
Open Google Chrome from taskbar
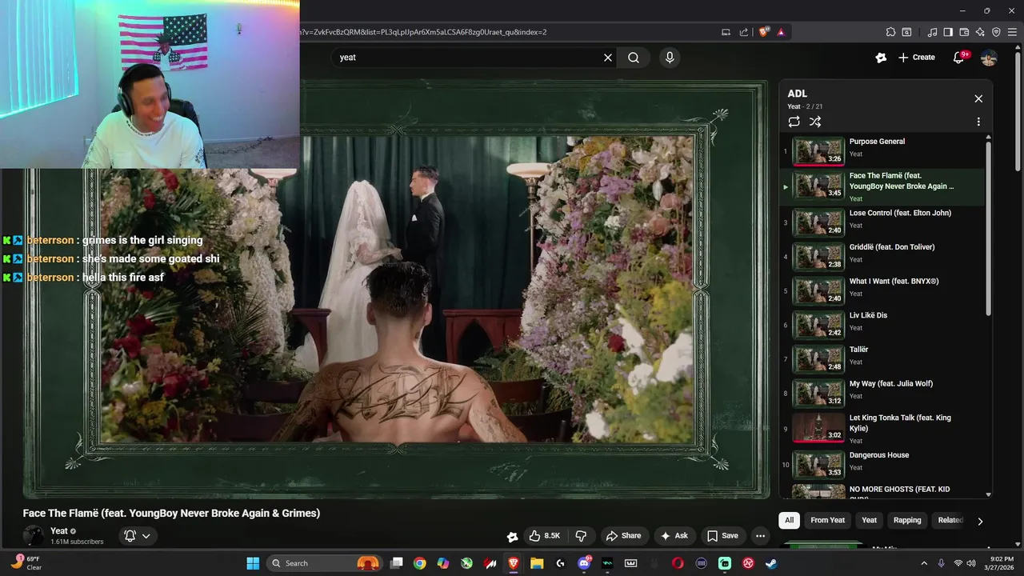[419, 563]
